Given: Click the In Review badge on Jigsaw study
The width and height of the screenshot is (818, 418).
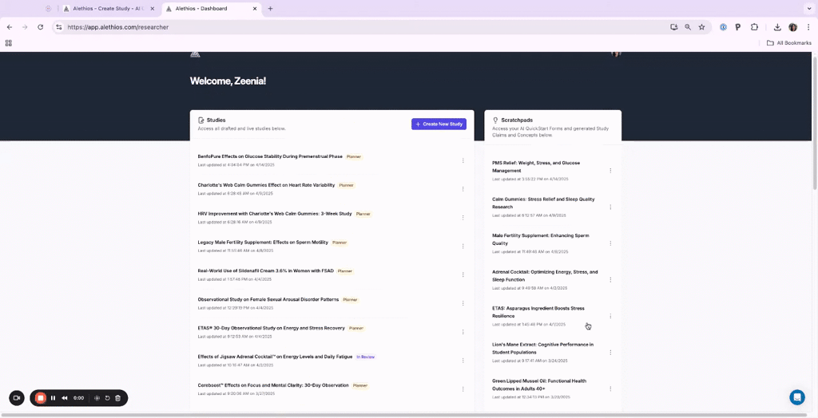Looking at the screenshot, I should pos(365,357).
